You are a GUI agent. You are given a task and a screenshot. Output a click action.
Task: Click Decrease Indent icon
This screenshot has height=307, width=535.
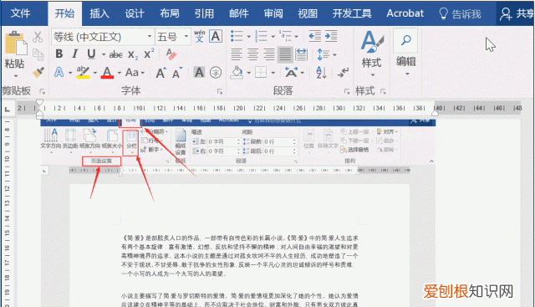[x=314, y=36]
